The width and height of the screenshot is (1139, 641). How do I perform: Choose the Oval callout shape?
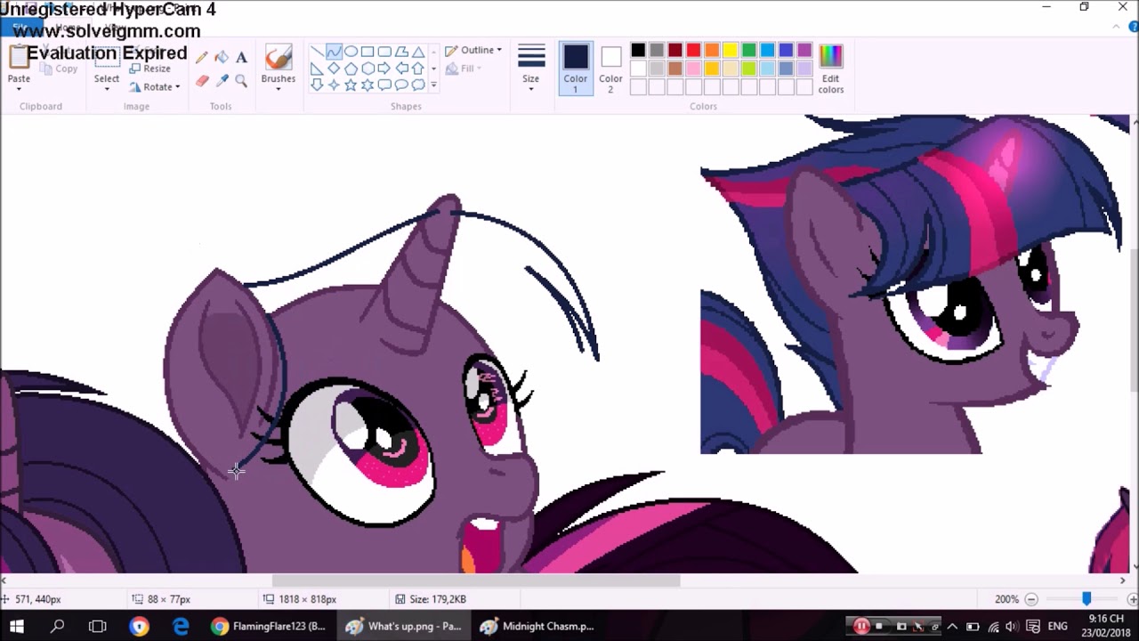click(401, 85)
